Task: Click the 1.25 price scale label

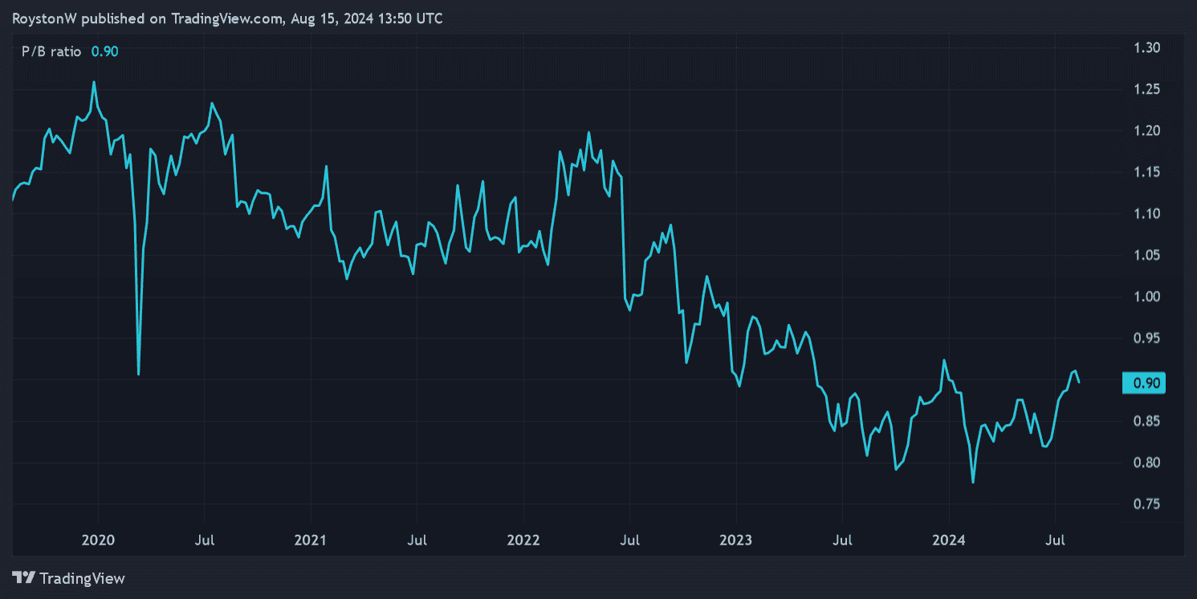Action: pos(1147,89)
